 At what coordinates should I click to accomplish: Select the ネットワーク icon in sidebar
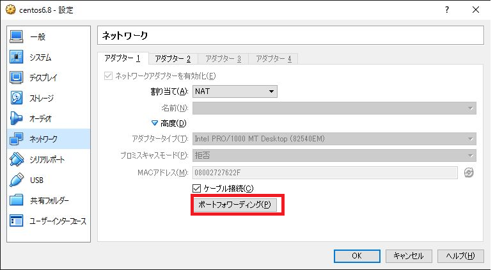[x=17, y=139]
